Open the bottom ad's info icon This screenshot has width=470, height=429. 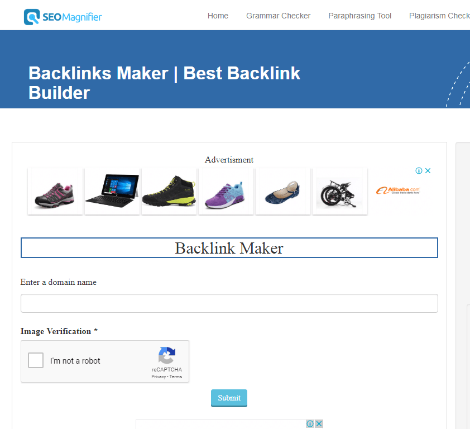click(310, 423)
